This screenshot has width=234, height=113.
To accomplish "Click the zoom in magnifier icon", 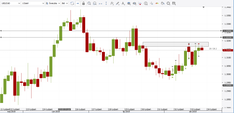I will point(89,3).
